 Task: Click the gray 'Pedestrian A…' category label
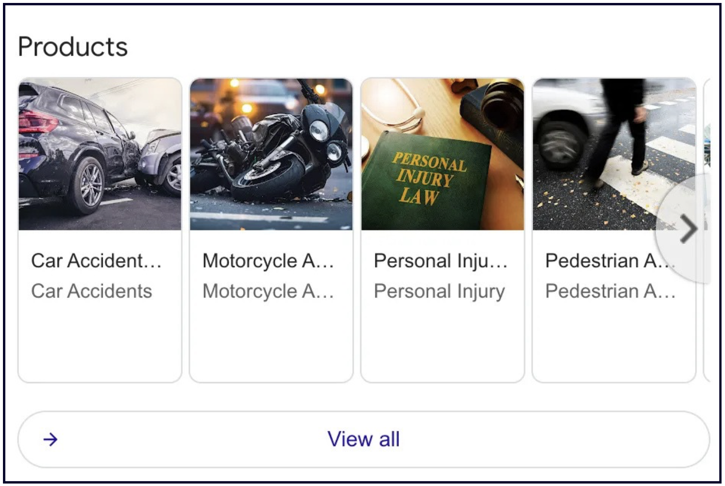(610, 291)
